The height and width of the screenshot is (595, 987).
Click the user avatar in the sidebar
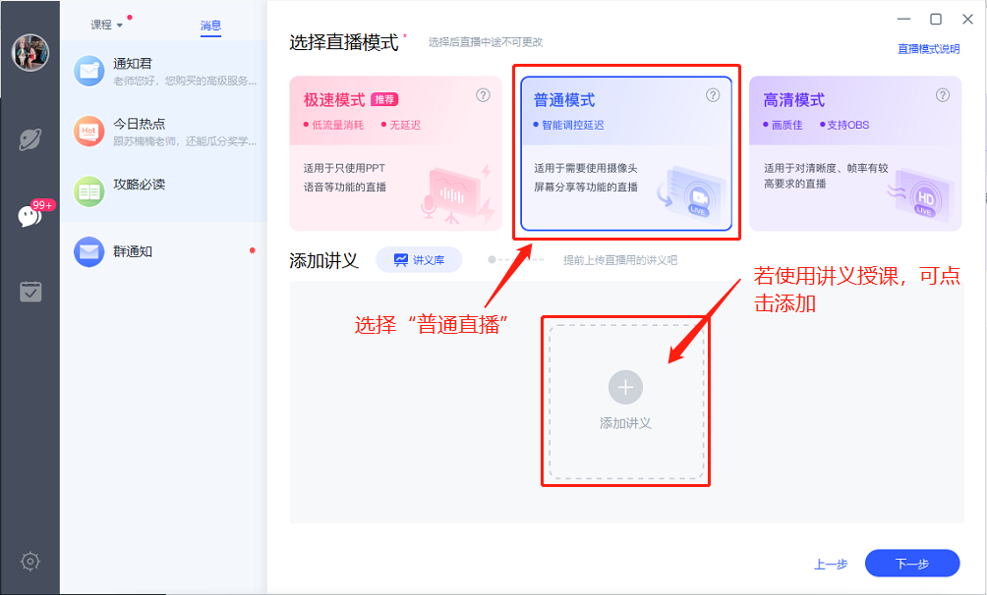(29, 52)
